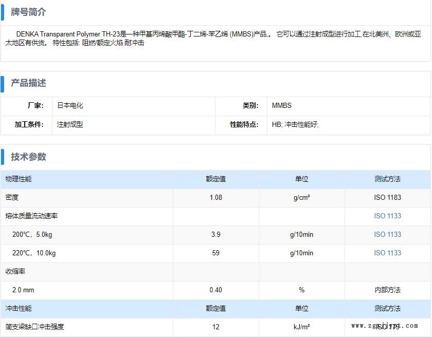Click the MMBS category value cell
The height and width of the screenshot is (337, 432).
coord(281,105)
